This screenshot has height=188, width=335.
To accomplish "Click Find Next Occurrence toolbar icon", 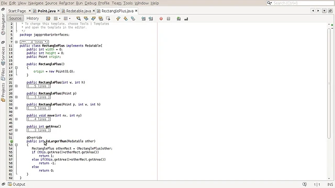I will (93, 19).
